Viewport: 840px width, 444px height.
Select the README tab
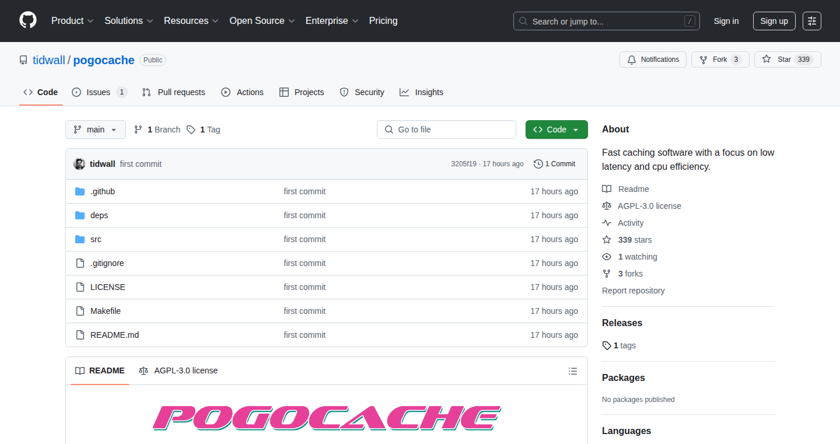pos(100,370)
